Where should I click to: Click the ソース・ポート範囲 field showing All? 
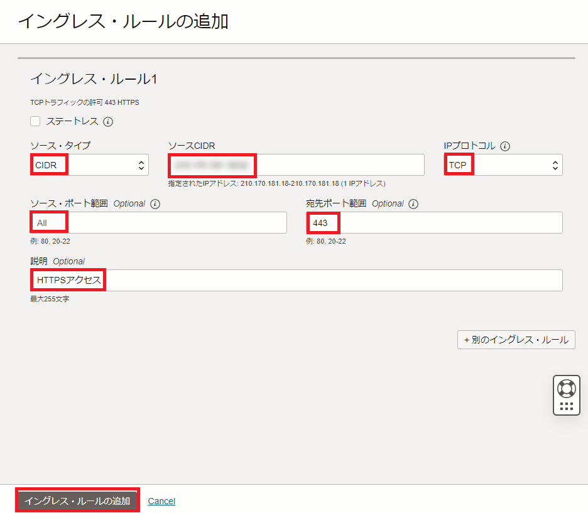(x=158, y=223)
